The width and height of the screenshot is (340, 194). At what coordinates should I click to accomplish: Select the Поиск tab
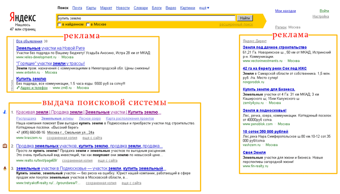pos(63,8)
